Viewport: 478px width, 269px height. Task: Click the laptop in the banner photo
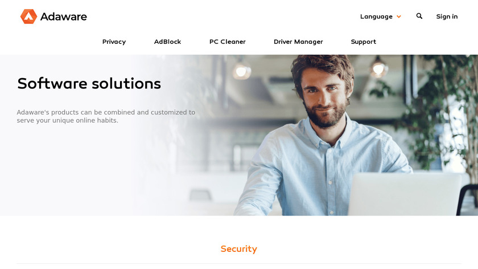click(405, 194)
